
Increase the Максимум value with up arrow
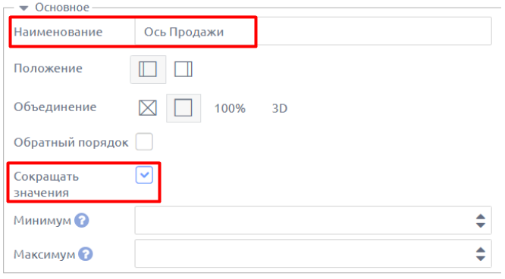pos(481,250)
